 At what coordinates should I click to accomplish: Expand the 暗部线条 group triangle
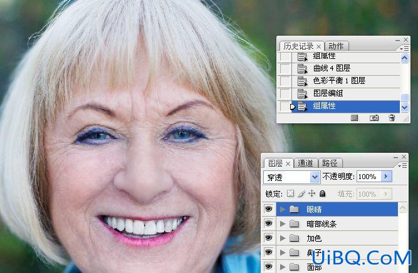click(283, 224)
